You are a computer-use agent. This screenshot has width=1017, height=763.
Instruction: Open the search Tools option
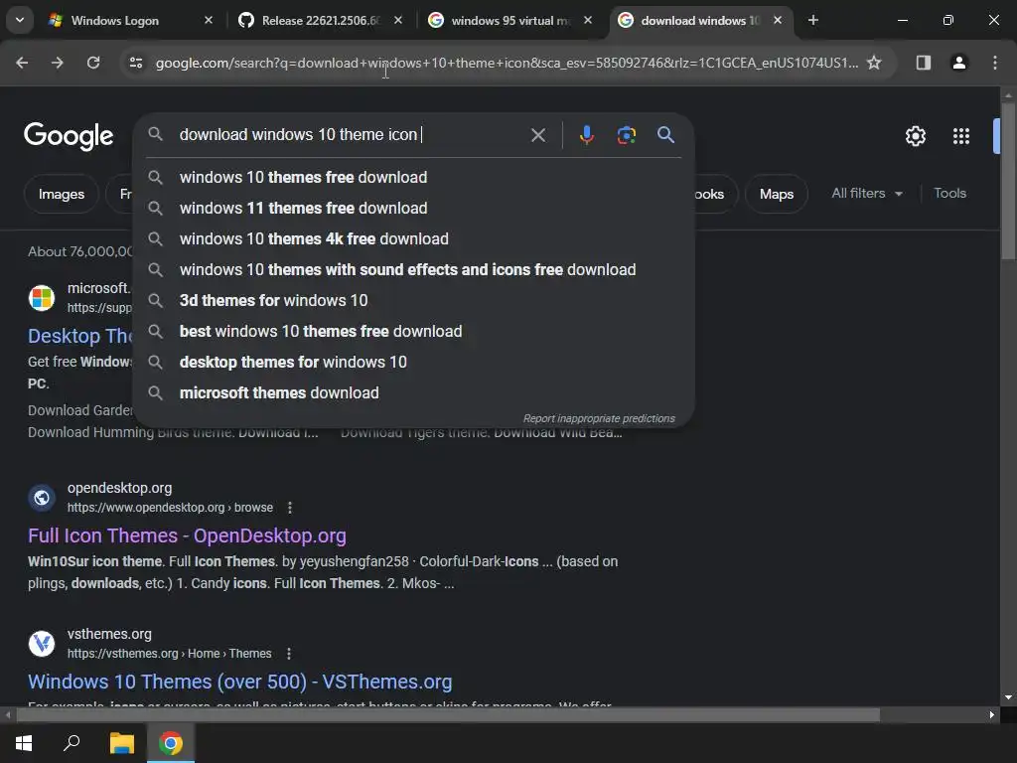(x=949, y=194)
